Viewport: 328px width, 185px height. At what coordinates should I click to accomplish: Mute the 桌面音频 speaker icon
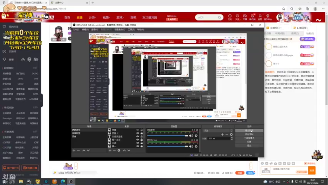191,136
